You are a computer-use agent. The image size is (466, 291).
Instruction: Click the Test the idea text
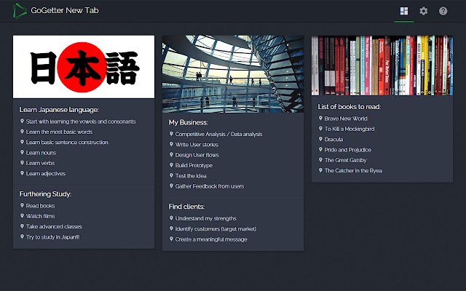tap(191, 176)
